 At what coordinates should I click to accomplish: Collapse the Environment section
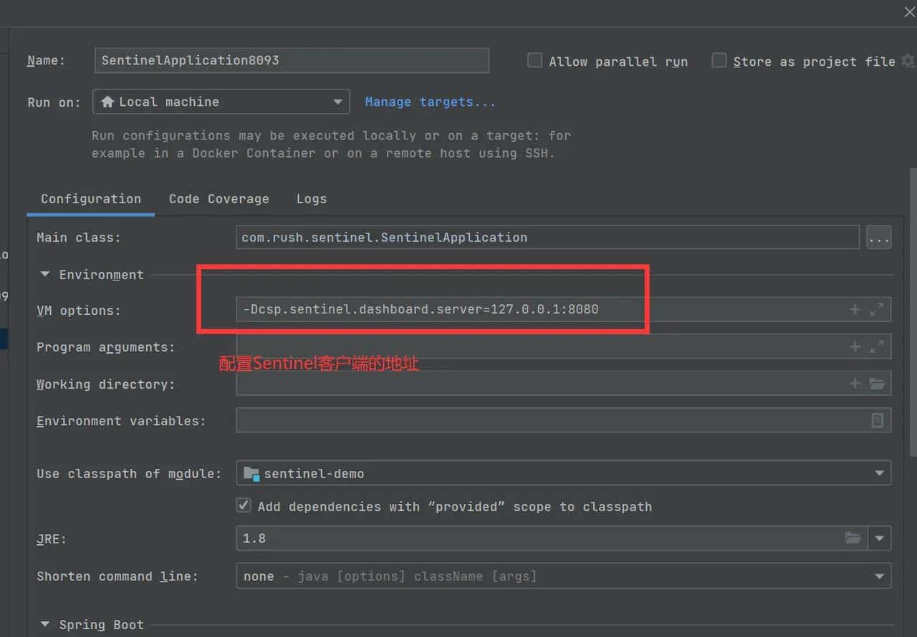(x=45, y=275)
